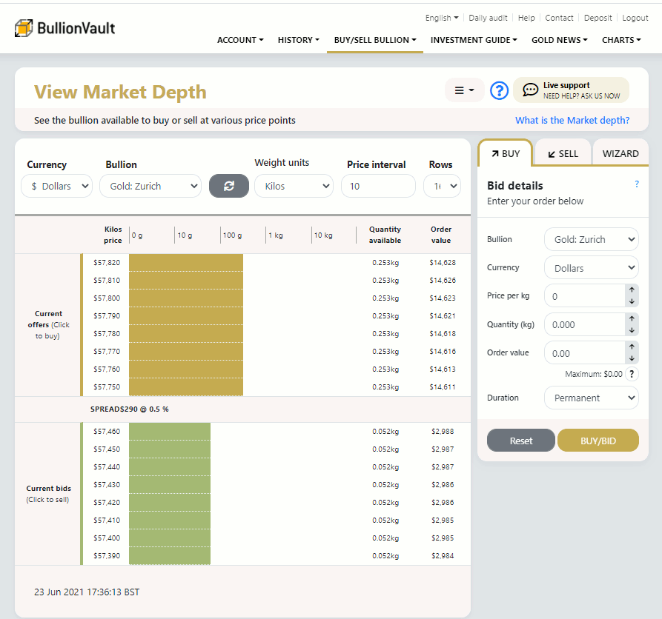Expand the INVESTMENT GUIDE menu
662x619 pixels.
tap(474, 40)
